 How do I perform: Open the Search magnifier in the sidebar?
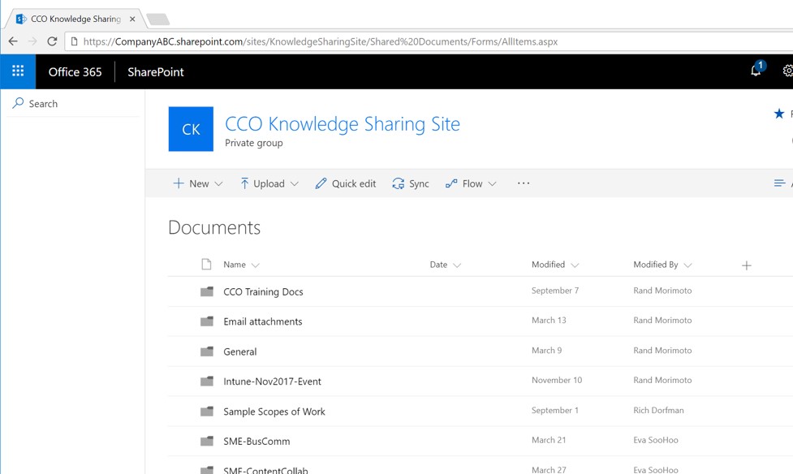(19, 103)
